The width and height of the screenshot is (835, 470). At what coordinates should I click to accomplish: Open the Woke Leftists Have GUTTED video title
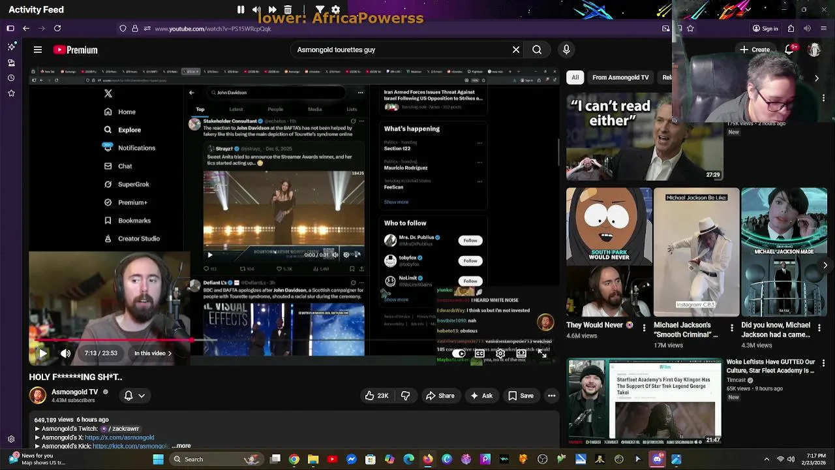(x=771, y=366)
